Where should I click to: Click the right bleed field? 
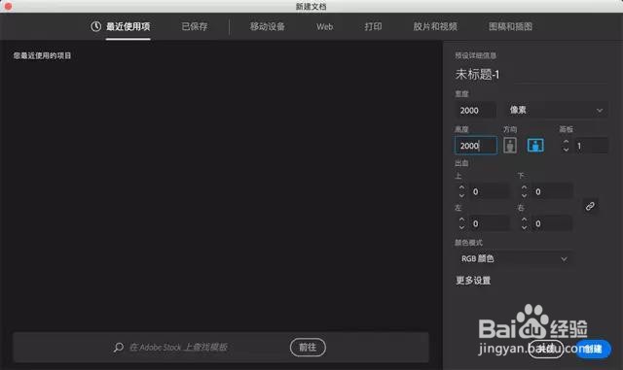click(553, 223)
